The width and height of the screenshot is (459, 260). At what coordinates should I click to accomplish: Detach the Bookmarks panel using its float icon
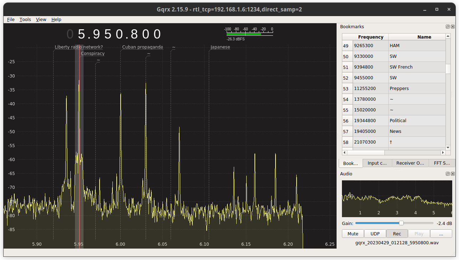pos(448,26)
